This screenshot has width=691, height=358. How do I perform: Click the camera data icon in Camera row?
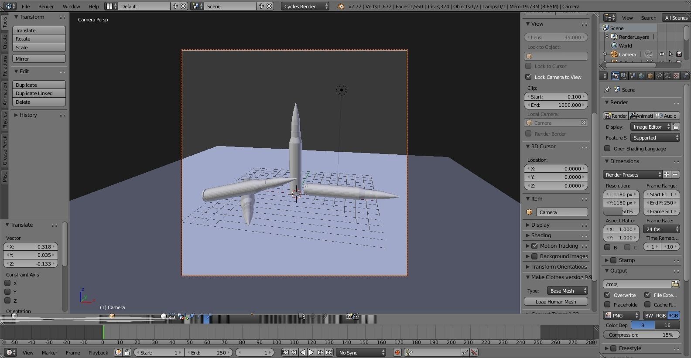point(649,54)
